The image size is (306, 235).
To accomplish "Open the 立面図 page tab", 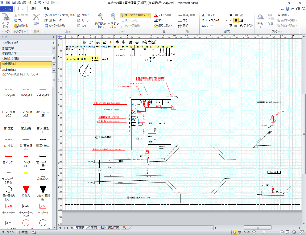I will pyautogui.click(x=92, y=227).
